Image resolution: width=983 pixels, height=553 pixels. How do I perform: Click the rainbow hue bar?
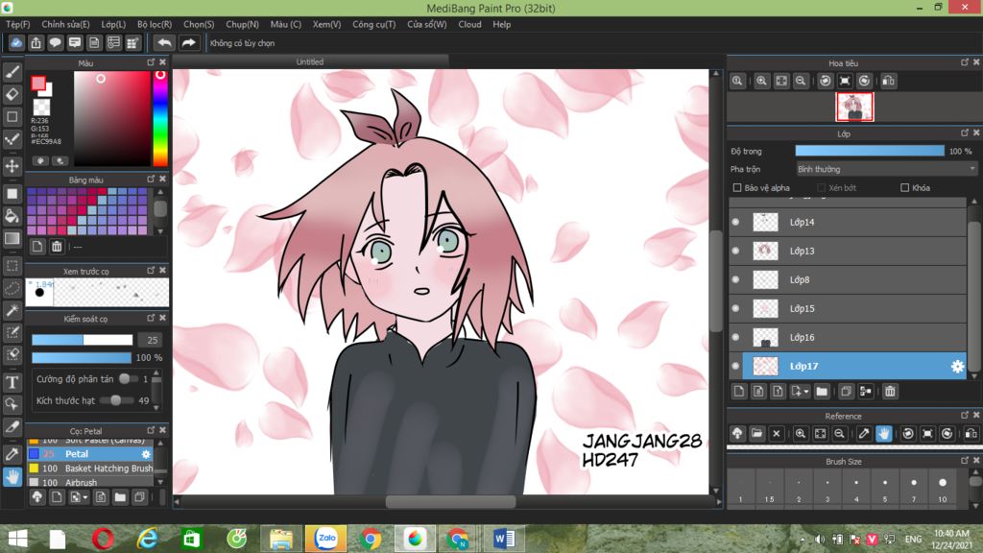pos(160,118)
